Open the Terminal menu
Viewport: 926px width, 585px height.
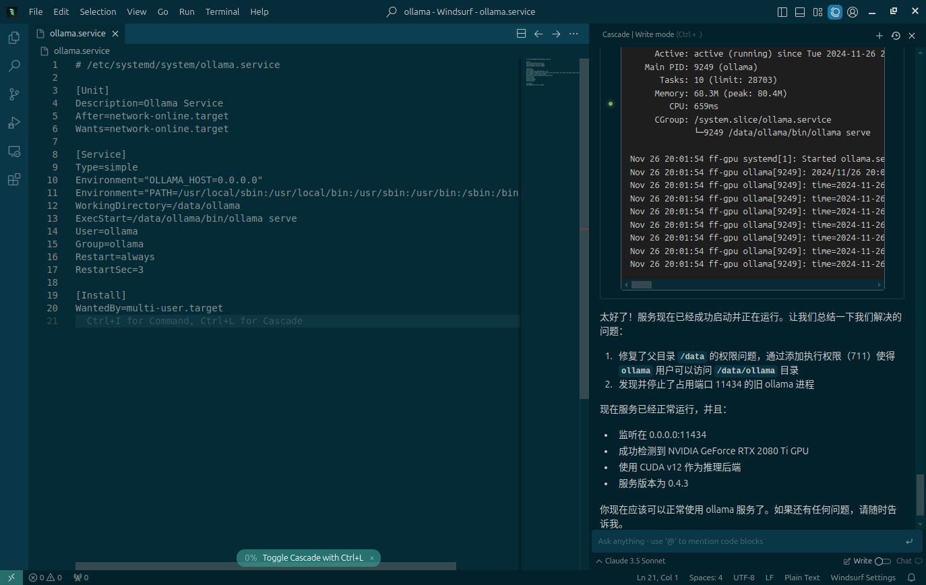click(x=222, y=11)
